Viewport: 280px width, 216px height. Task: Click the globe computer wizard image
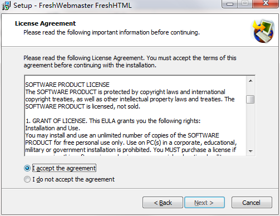coord(263,31)
